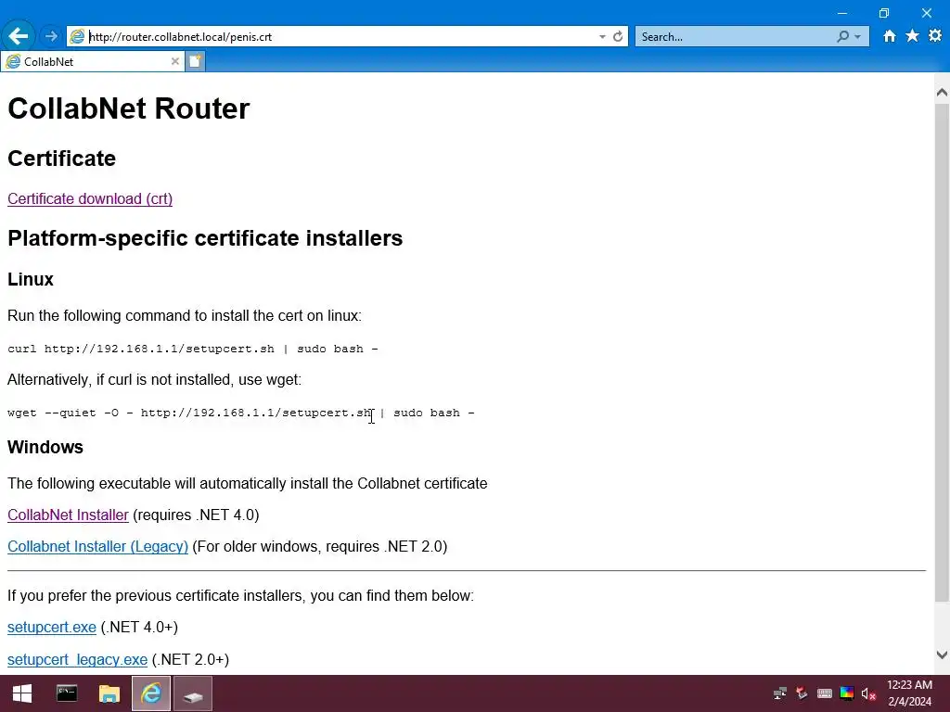Download setupcert.exe link
Viewport: 950px width, 712px height.
(52, 628)
